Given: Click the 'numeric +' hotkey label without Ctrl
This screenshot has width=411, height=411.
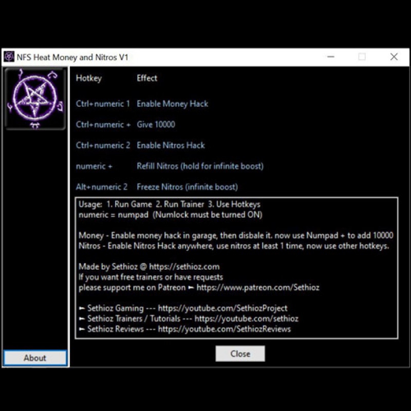Looking at the screenshot, I should 94,166.
